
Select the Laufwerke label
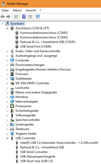tap(22, 88)
